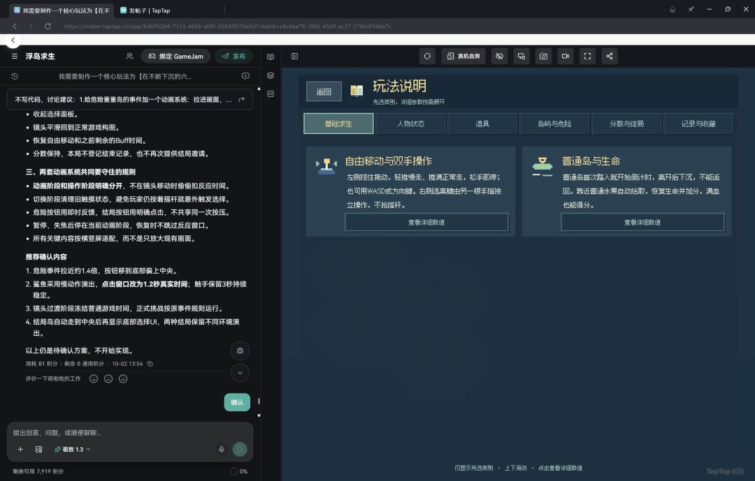Click the share icon in preview toolbar
The height and width of the screenshot is (481, 755).
pyautogui.click(x=610, y=57)
